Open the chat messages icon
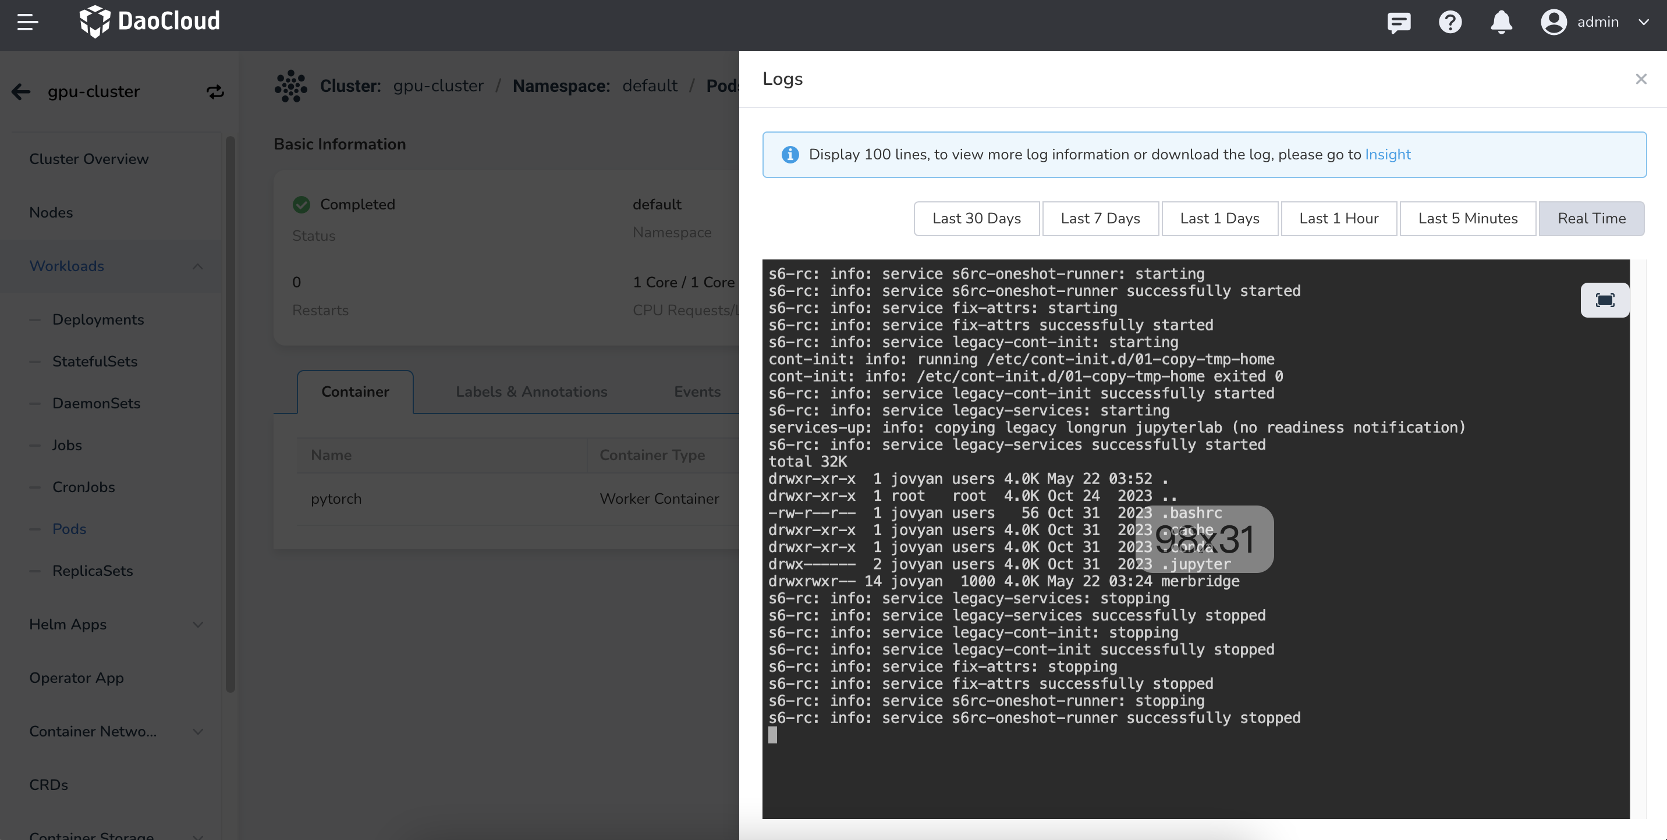Image resolution: width=1667 pixels, height=840 pixels. [1399, 23]
